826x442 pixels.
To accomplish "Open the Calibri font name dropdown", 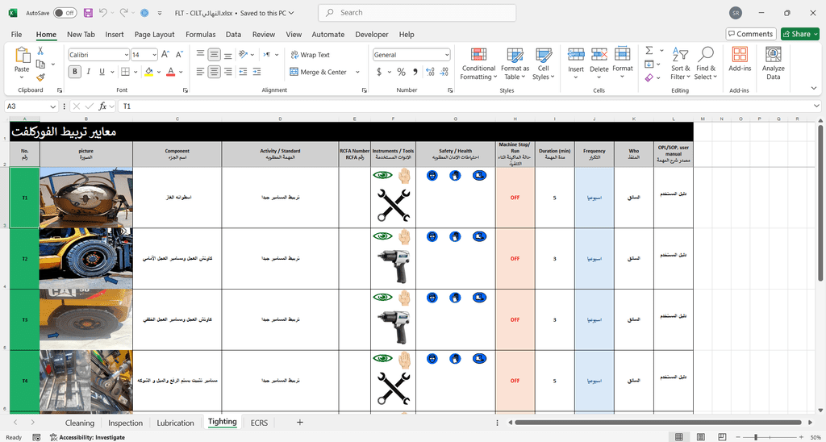I will pos(125,55).
